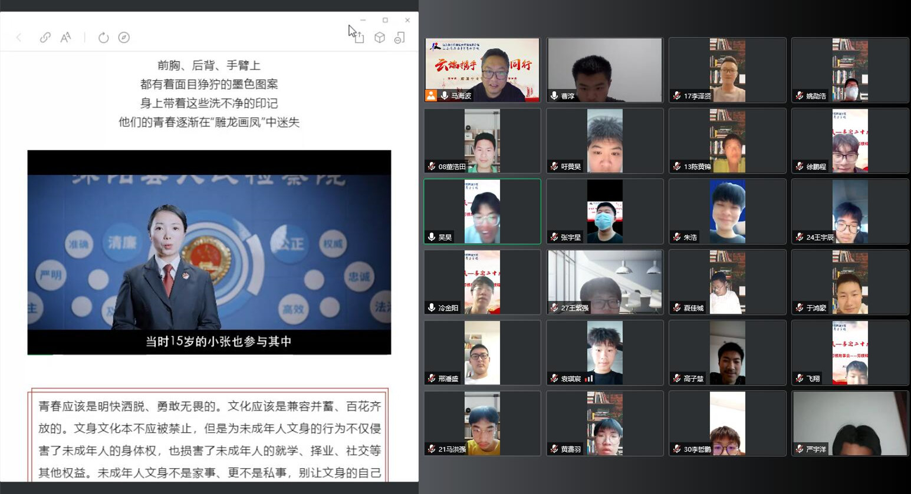Open the page in browser via compass icon
Image resolution: width=911 pixels, height=494 pixels.
pos(124,38)
